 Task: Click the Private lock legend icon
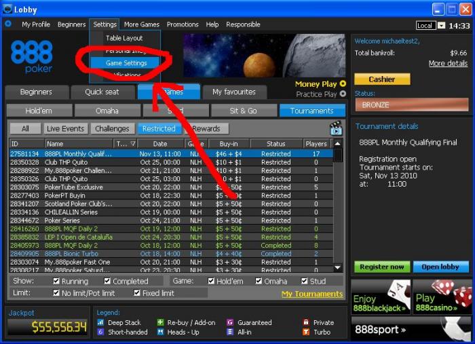[x=306, y=322]
